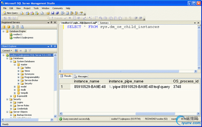Viewport: 202px width, 127px height.
Task: Select rwolter11 server in Registered Servers
Action: click(18, 35)
